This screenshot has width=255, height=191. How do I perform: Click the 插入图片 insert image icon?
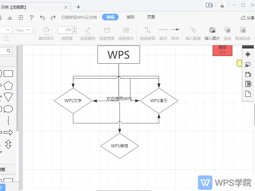[x=212, y=30]
